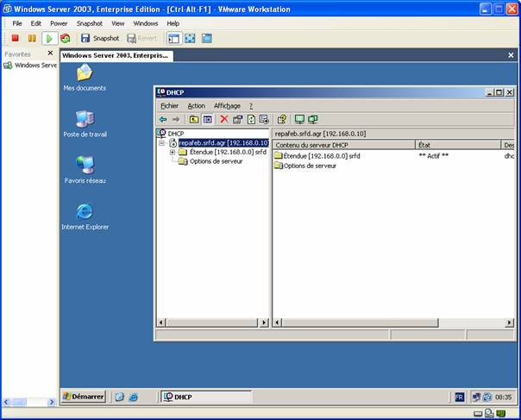521x420 pixels.
Task: Open the VMware File menu
Action: click(17, 23)
